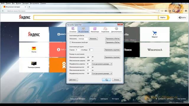Open the Правка menu
Image resolution: width=189 pixels, height=106 pixels.
pos(8,4)
